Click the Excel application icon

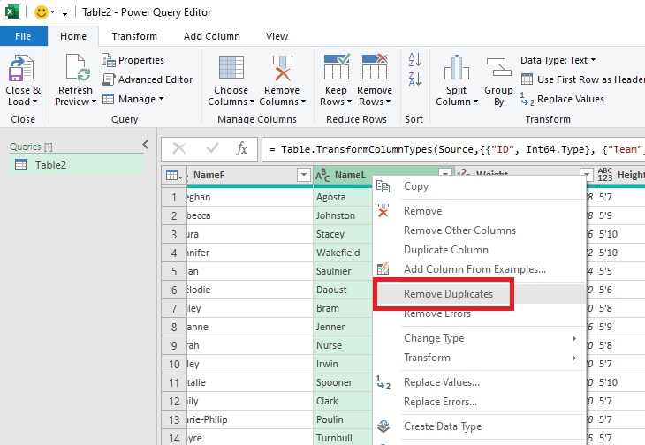(x=12, y=11)
